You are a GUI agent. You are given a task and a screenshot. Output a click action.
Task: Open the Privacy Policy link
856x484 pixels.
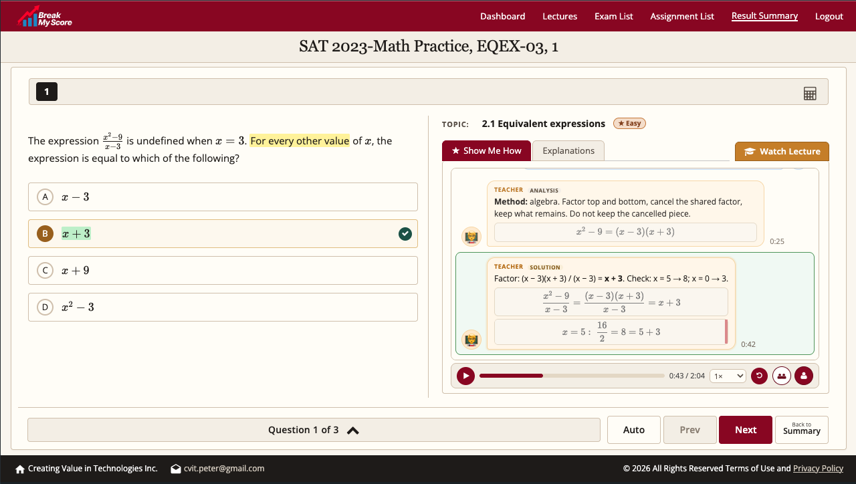coord(818,469)
